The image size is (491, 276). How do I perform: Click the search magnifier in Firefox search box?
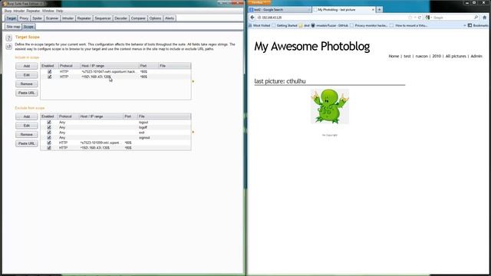(x=476, y=18)
